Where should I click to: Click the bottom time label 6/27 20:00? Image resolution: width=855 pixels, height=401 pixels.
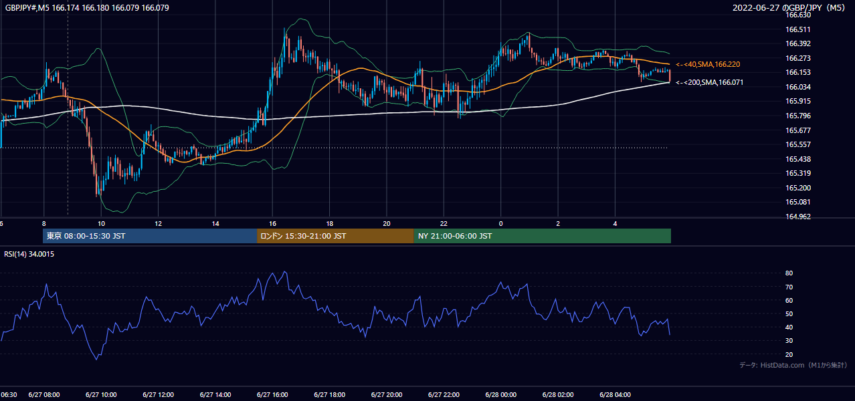pyautogui.click(x=387, y=394)
